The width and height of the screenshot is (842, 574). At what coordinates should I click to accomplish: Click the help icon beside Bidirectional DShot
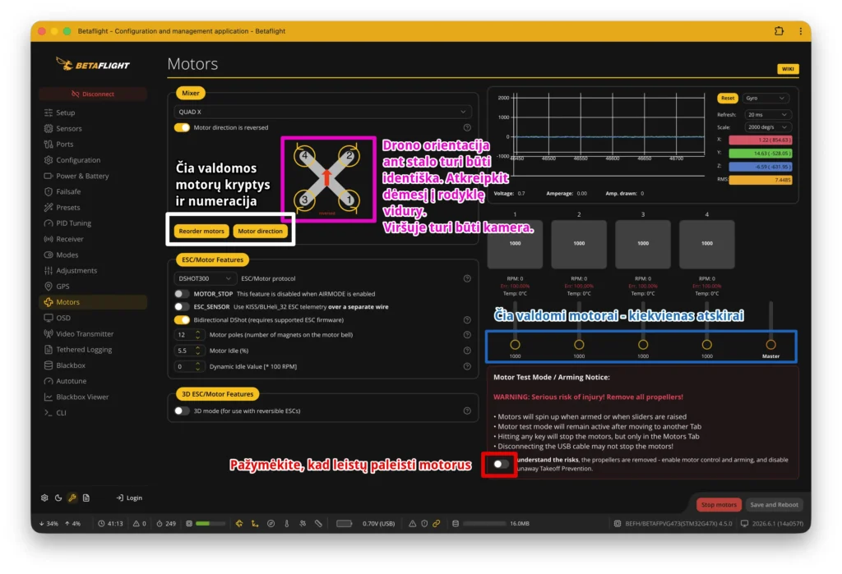[x=467, y=319]
